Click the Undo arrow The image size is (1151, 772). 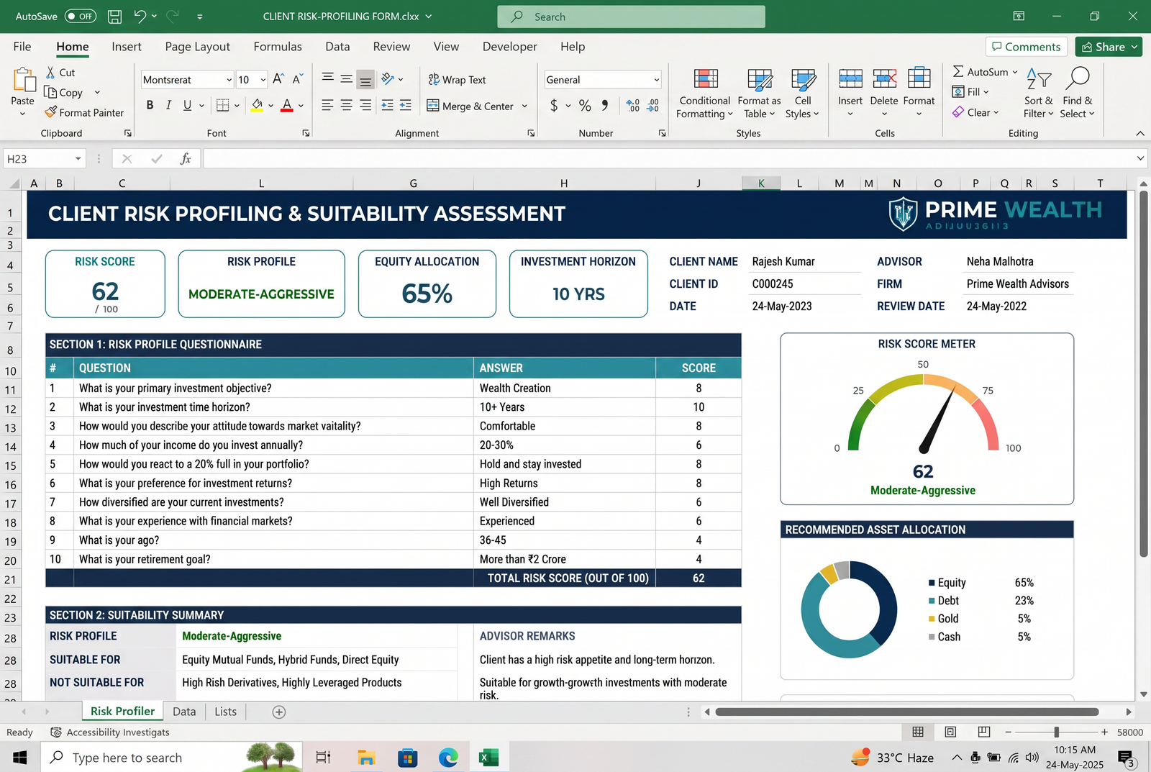pos(140,16)
